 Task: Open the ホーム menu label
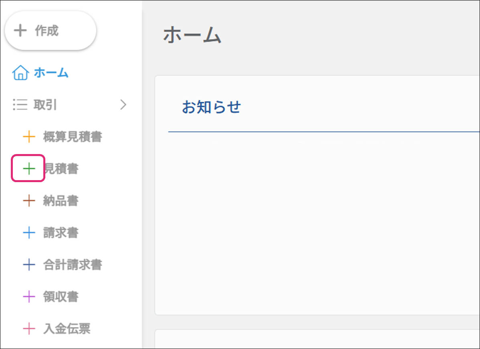click(51, 73)
